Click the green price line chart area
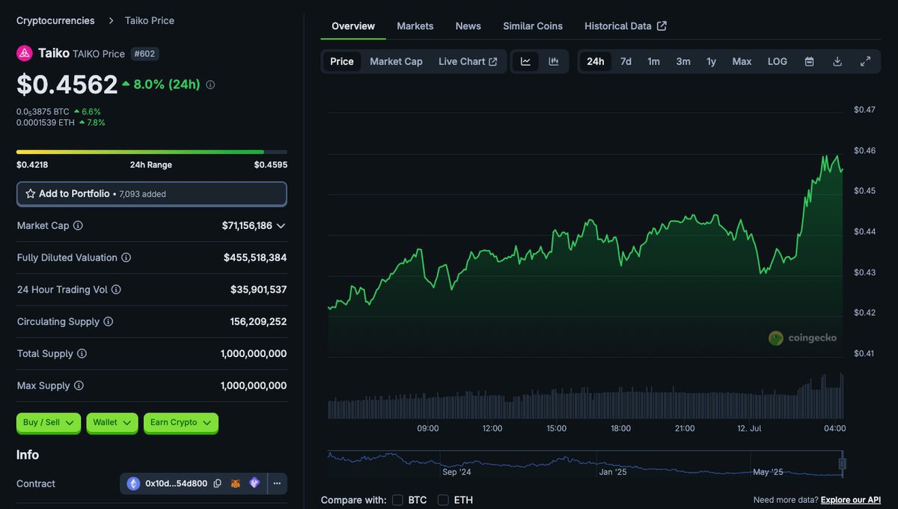Viewport: 898px width, 509px height. (585, 254)
